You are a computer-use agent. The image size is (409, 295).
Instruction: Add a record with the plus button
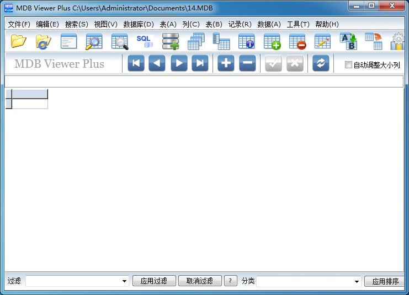(226, 63)
